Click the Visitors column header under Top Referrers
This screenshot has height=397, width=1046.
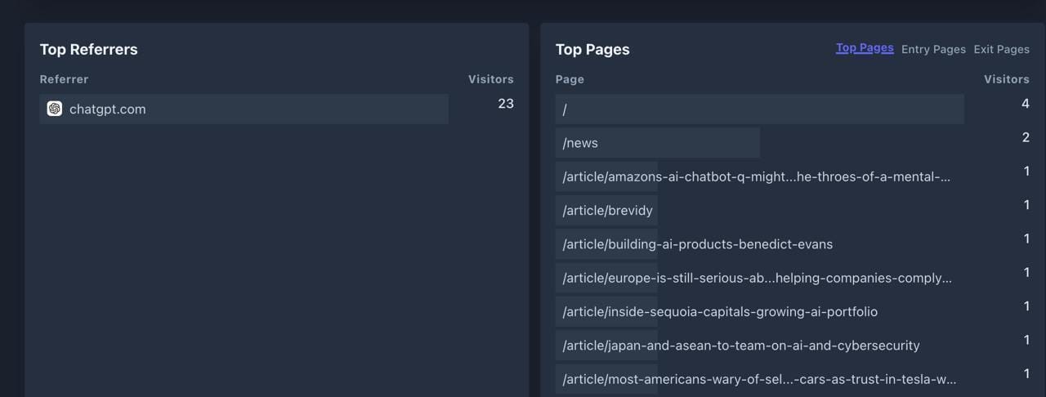pos(490,79)
